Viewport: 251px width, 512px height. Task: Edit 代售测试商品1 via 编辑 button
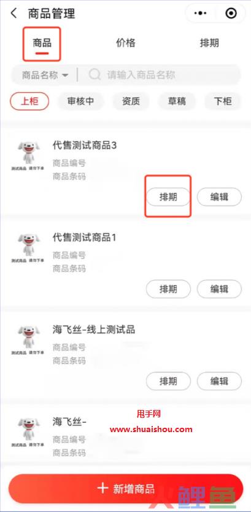219,289
